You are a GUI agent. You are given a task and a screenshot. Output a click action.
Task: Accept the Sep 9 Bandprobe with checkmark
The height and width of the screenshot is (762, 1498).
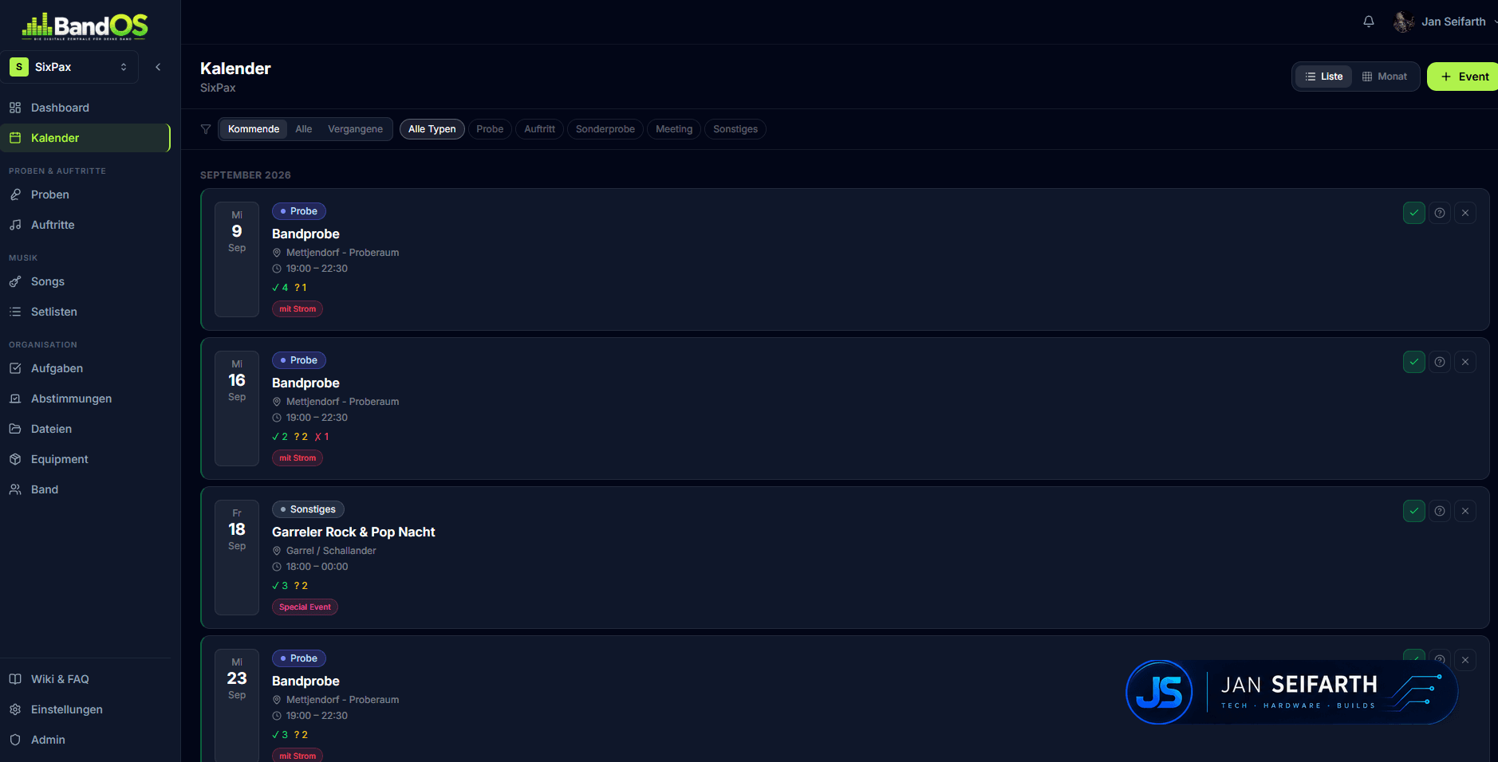click(x=1414, y=213)
